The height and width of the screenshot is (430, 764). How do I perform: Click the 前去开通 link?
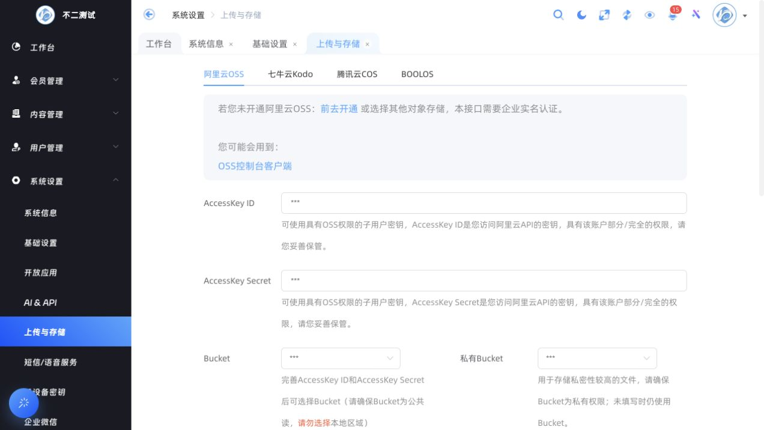pos(339,109)
